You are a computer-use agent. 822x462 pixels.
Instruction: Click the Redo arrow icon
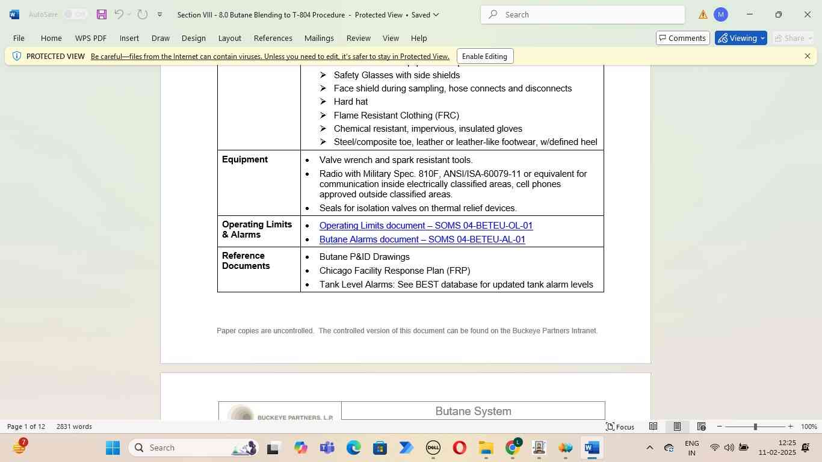click(x=143, y=14)
